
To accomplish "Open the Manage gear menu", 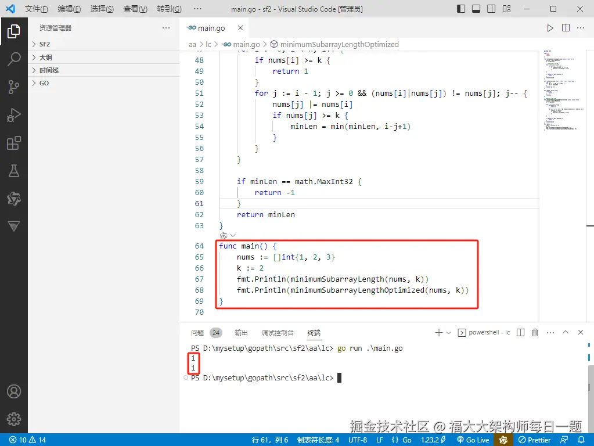I will coord(13,419).
